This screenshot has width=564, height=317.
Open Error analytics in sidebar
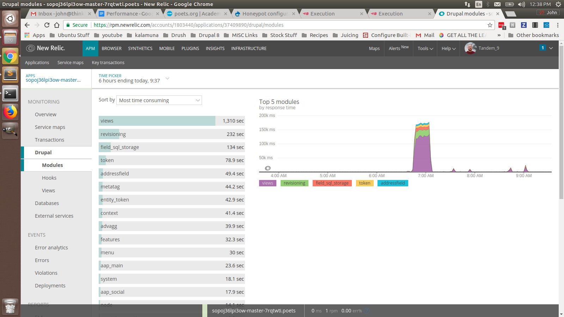(x=51, y=248)
